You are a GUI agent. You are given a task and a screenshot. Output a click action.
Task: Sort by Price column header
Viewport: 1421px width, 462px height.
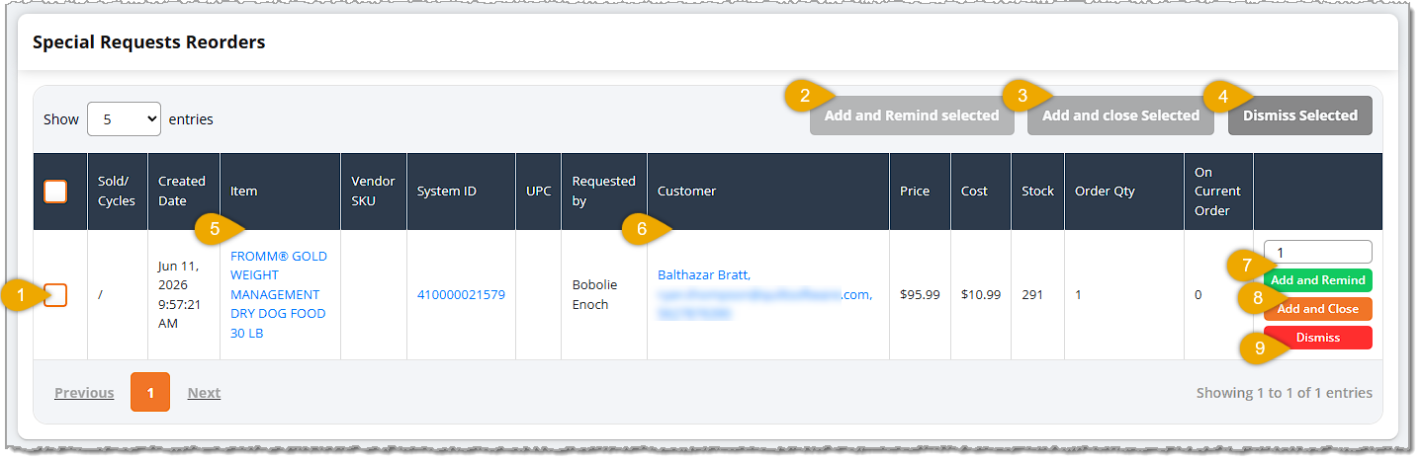(x=920, y=192)
